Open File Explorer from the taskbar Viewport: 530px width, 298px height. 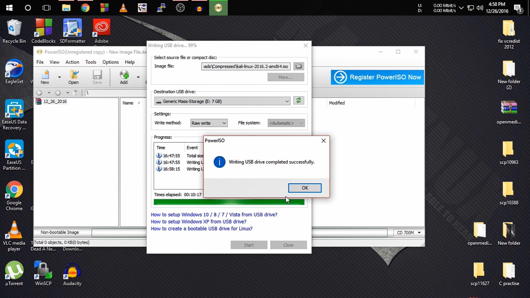66,8
